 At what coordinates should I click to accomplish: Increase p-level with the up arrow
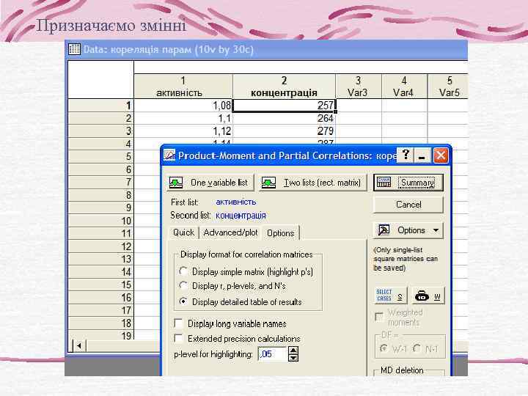[x=293, y=351]
